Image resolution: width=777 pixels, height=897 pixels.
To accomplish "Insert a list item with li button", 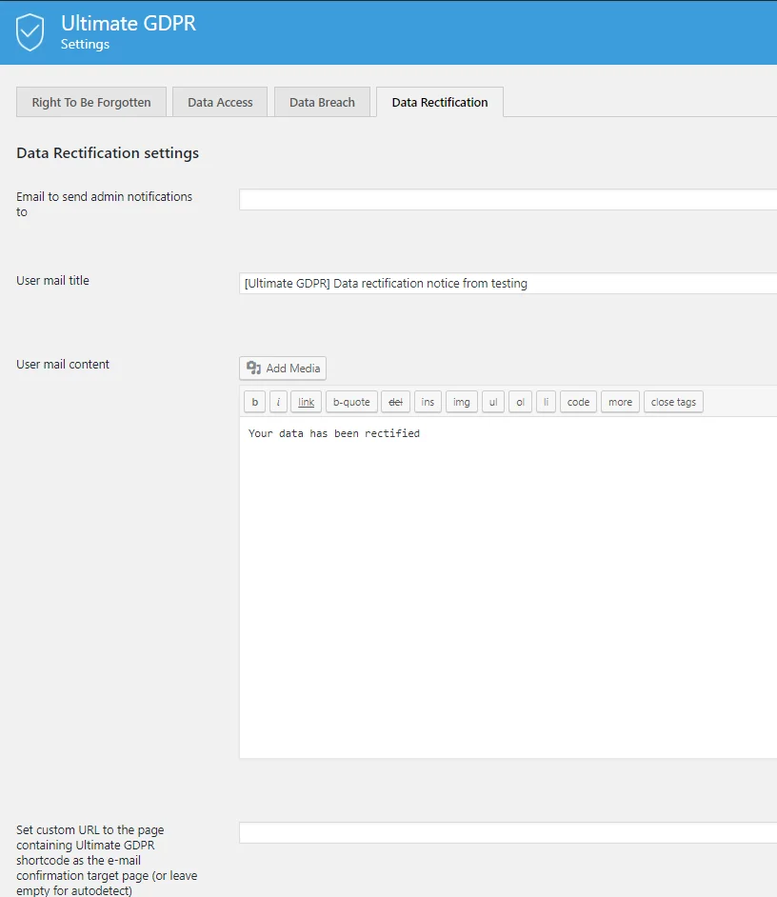I will 545,402.
